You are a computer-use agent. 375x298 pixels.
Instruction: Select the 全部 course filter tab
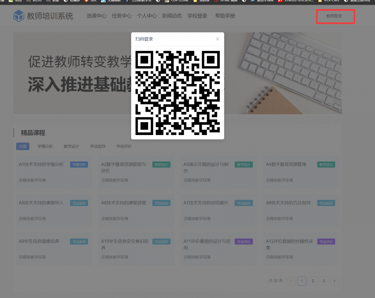pos(23,146)
